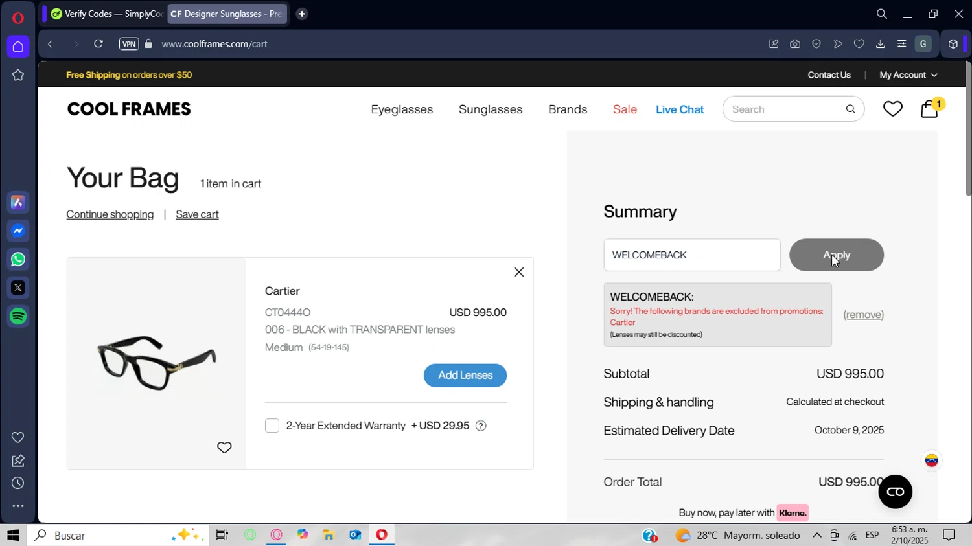The height and width of the screenshot is (546, 972).
Task: Open the Windows notification center icon
Action: tap(949, 535)
